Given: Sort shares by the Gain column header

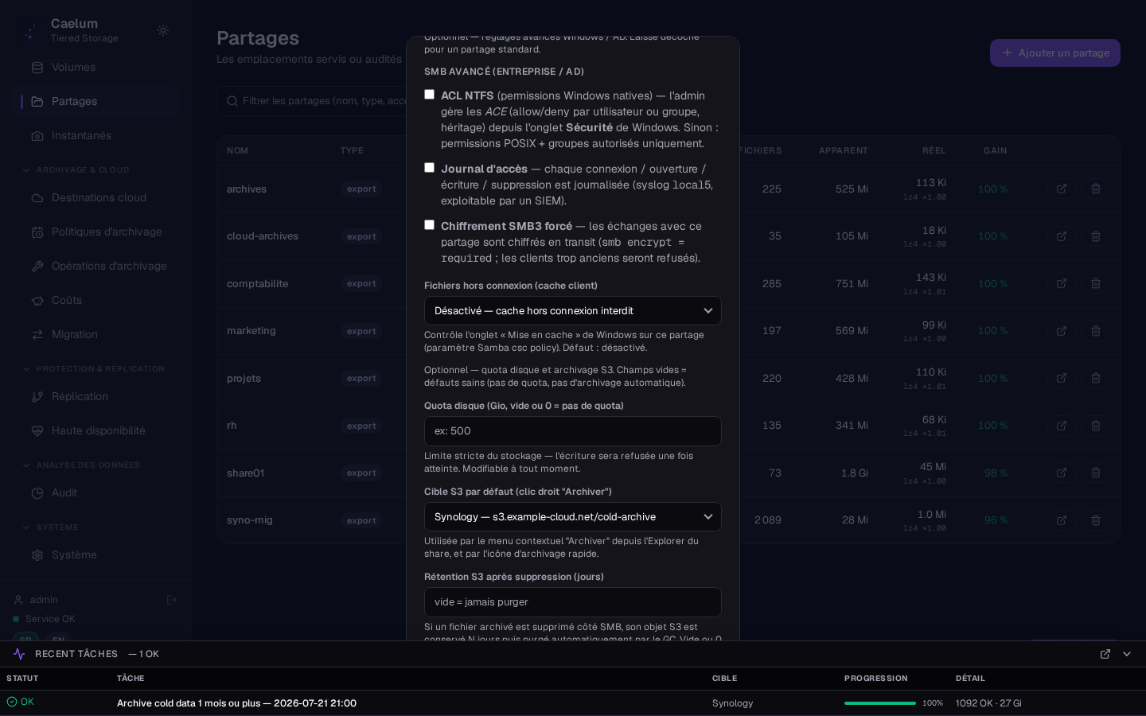Looking at the screenshot, I should pos(996,150).
